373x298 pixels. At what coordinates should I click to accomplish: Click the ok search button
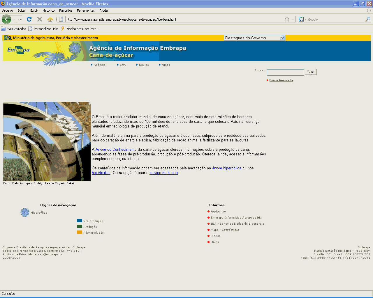pos(311,72)
